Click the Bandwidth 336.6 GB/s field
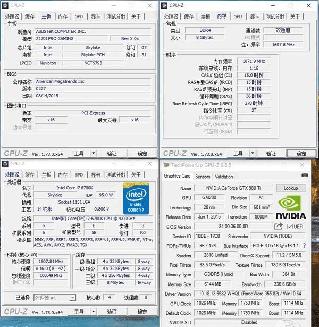The height and width of the screenshot is (327, 319). pyautogui.click(x=285, y=284)
